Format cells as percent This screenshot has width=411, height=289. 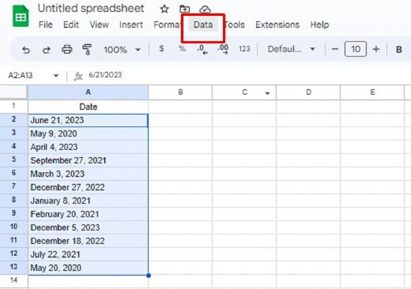(x=182, y=49)
